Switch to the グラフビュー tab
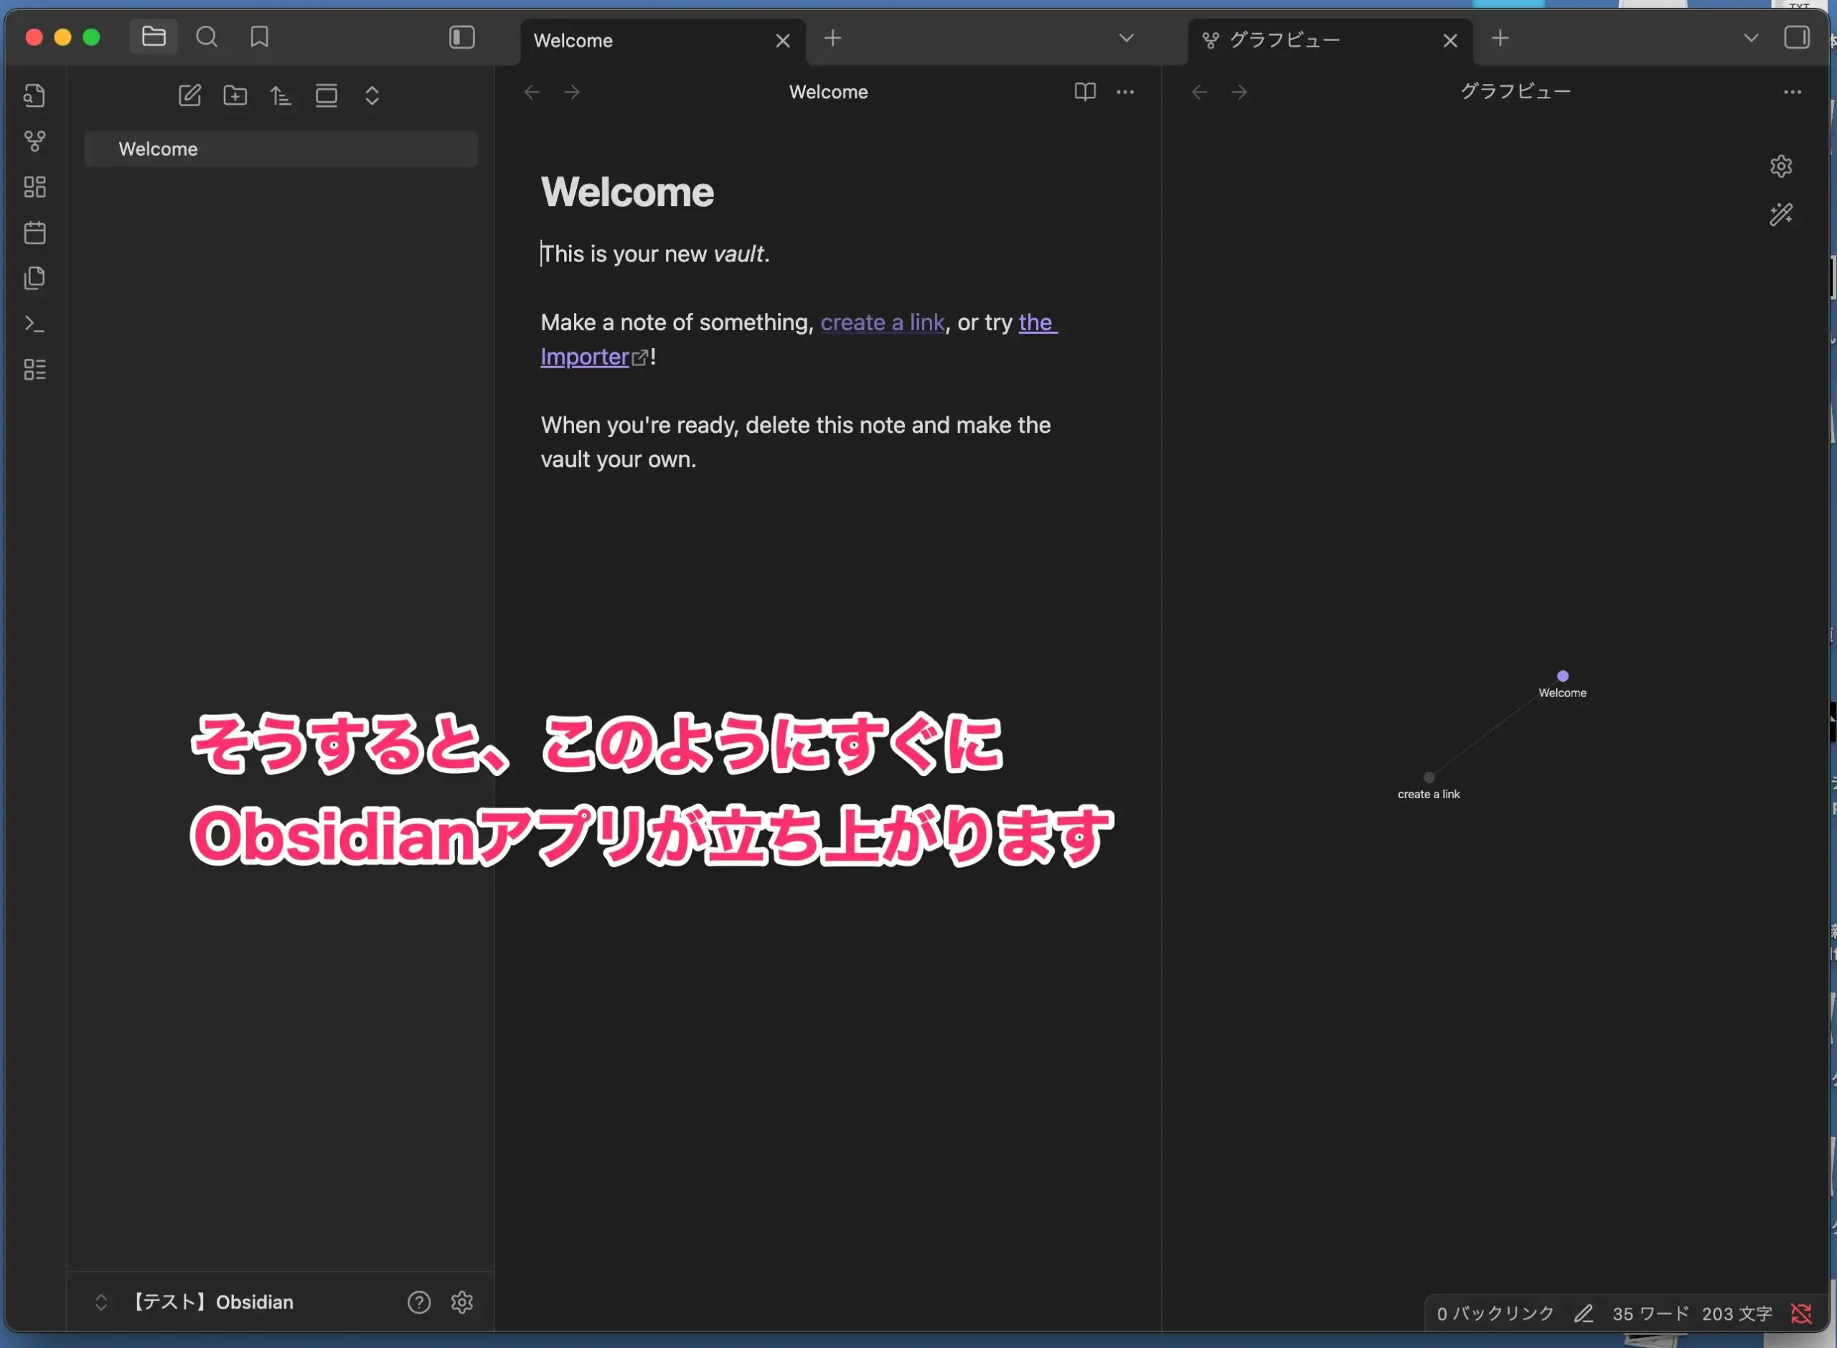The width and height of the screenshot is (1837, 1348). coord(1330,41)
